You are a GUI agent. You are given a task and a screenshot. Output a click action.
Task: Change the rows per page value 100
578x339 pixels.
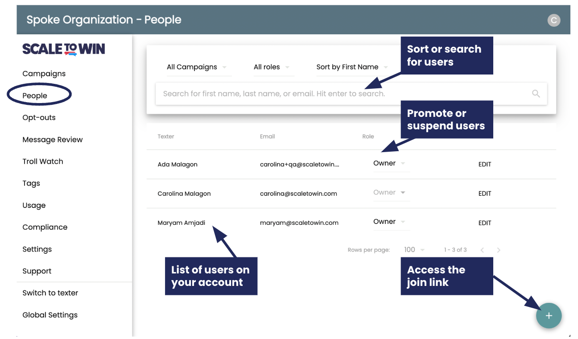[x=414, y=250]
